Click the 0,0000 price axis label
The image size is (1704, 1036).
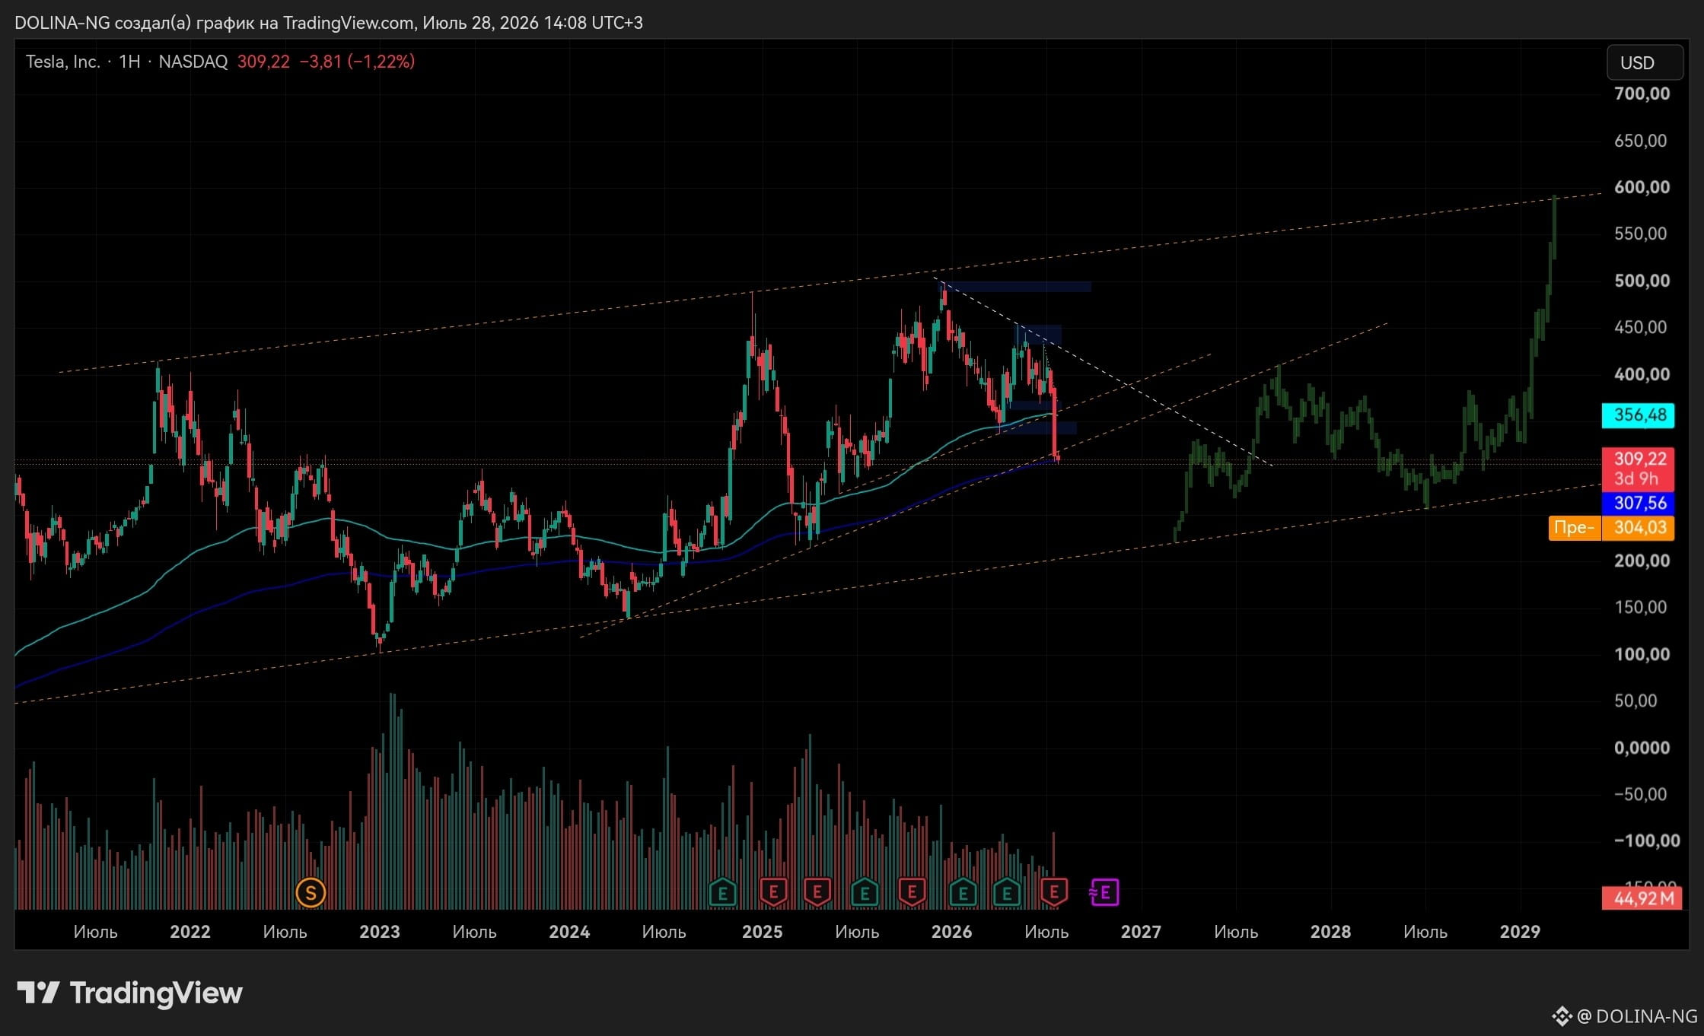pos(1642,748)
